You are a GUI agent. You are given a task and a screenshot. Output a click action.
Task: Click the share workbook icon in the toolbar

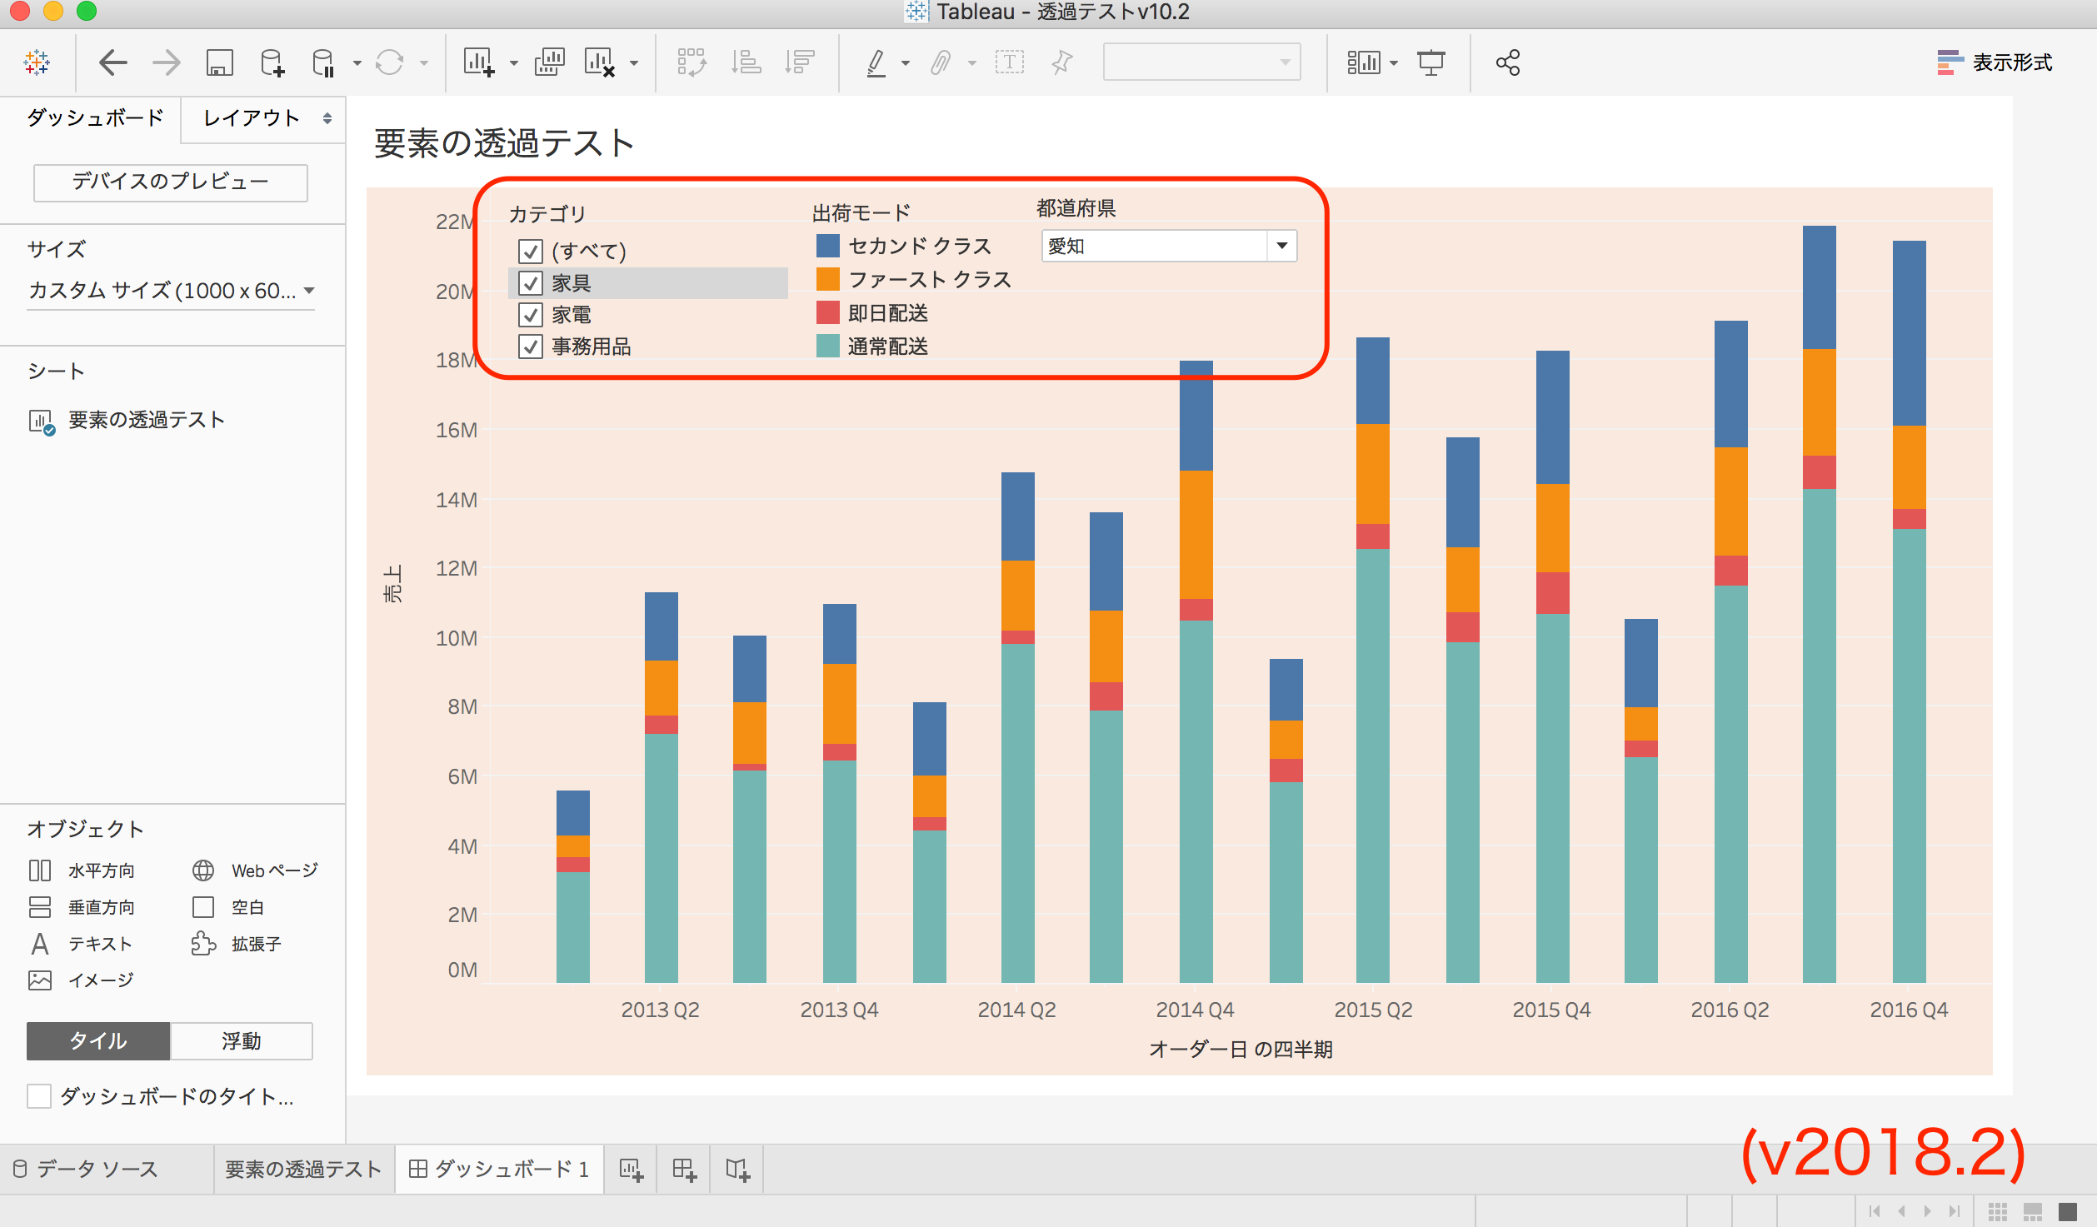click(1508, 61)
